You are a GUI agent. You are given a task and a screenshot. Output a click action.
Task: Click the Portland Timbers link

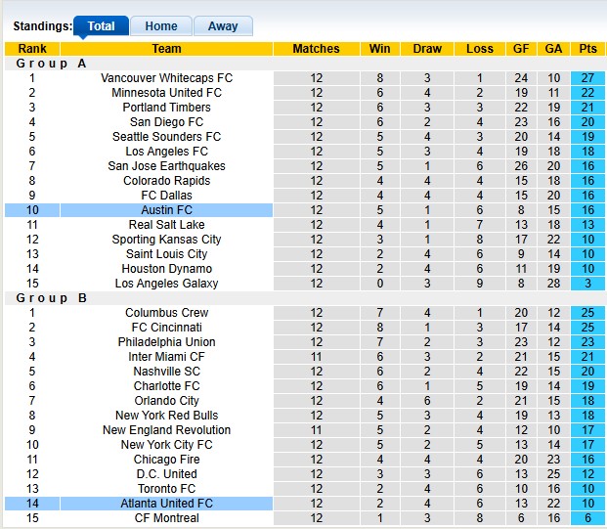pos(167,108)
